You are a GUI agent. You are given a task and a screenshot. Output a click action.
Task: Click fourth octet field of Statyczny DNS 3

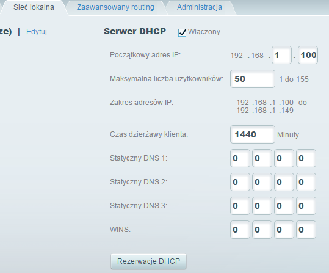[306, 206]
